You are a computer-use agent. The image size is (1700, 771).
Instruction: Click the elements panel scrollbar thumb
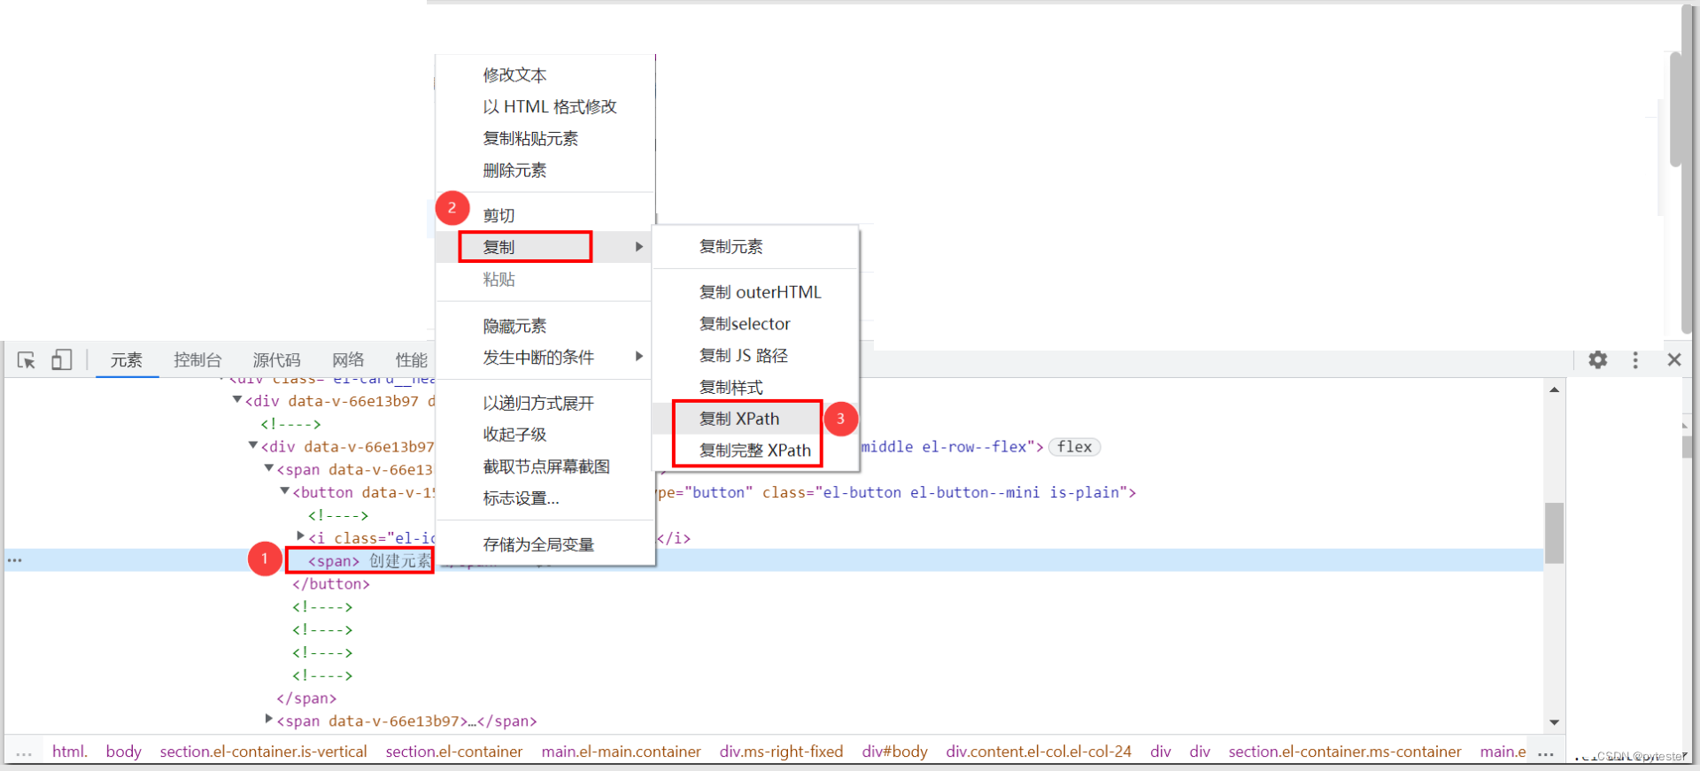tap(1554, 533)
